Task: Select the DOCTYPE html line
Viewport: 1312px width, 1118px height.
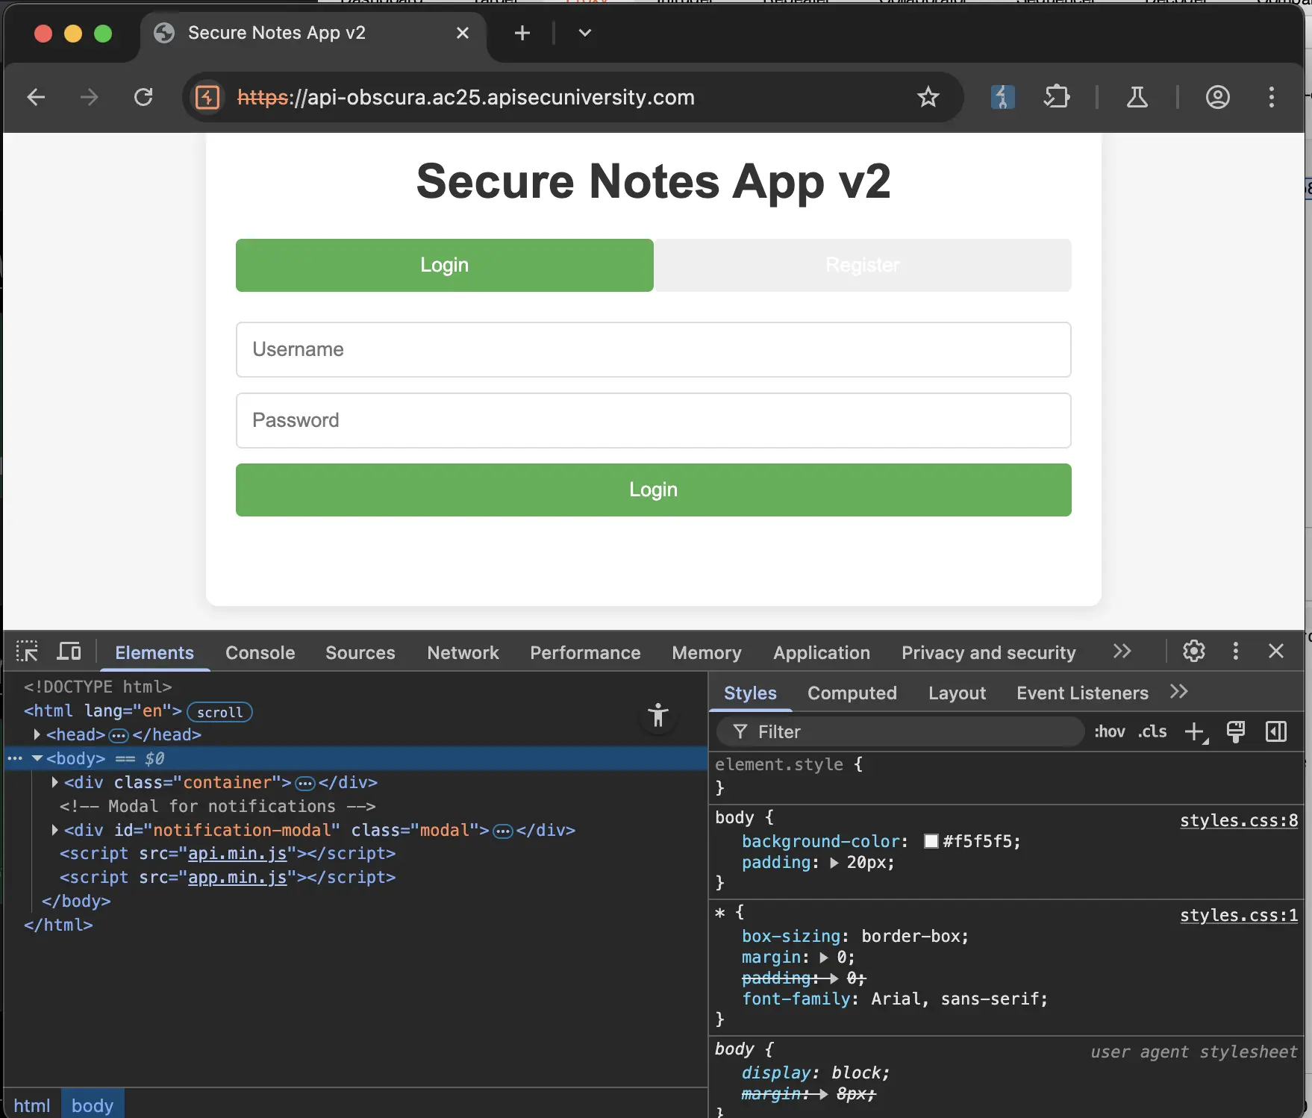Action: click(x=98, y=687)
